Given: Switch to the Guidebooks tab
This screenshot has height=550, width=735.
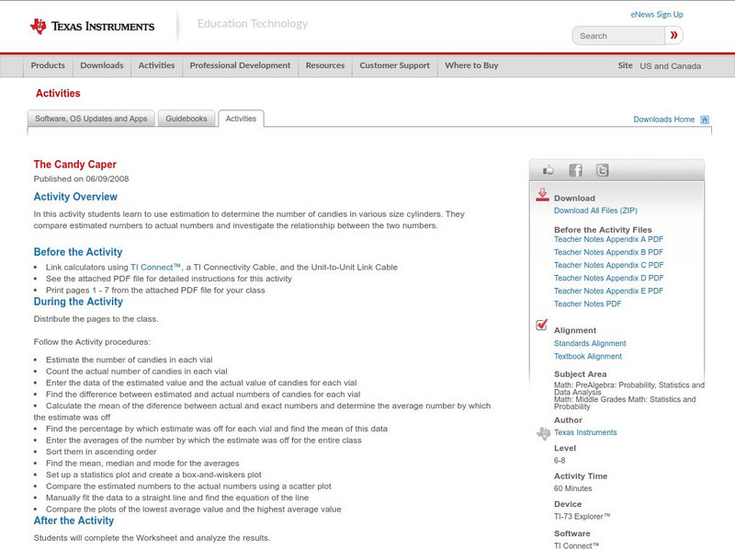Looking at the screenshot, I should 187,119.
